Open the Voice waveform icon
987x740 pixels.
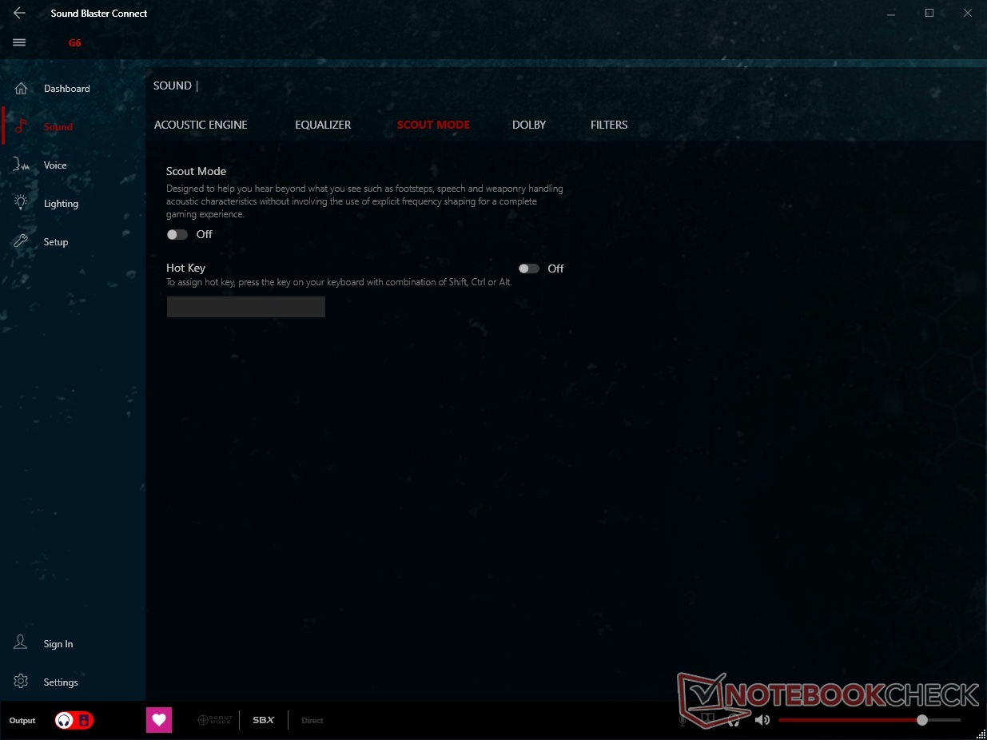[x=21, y=165]
